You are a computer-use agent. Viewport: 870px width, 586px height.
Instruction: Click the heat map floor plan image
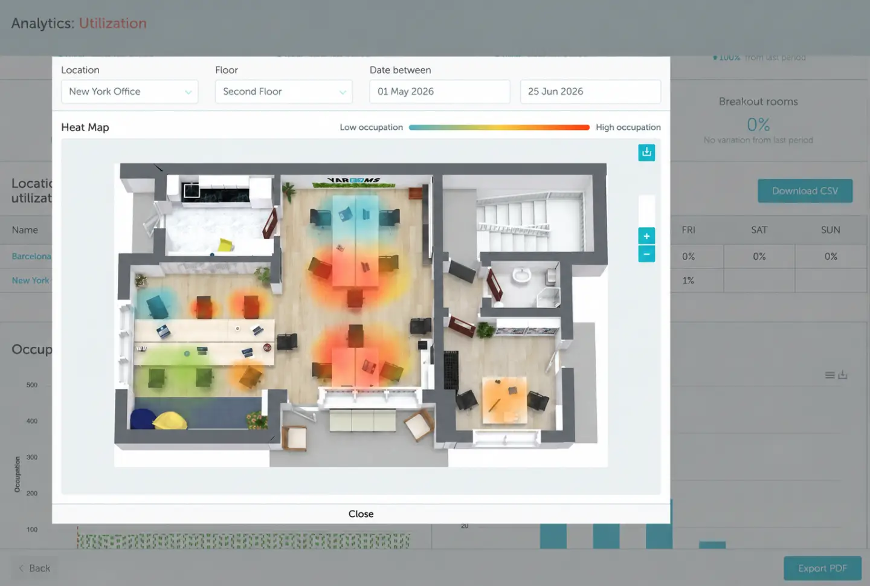pyautogui.click(x=361, y=315)
